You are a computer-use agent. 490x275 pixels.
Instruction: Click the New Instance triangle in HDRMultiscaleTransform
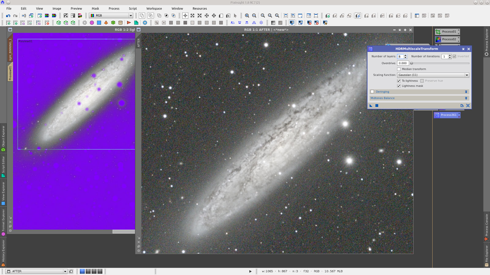tap(371, 105)
